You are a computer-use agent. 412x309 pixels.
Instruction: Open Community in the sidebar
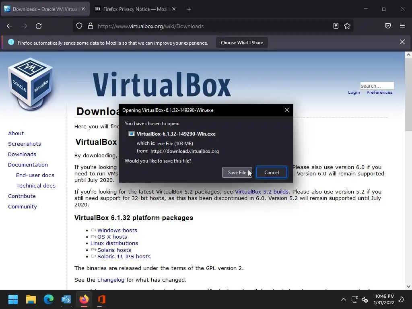(x=23, y=207)
